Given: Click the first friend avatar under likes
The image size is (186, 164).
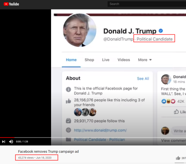Looking at the screenshot, I should (x=78, y=112).
